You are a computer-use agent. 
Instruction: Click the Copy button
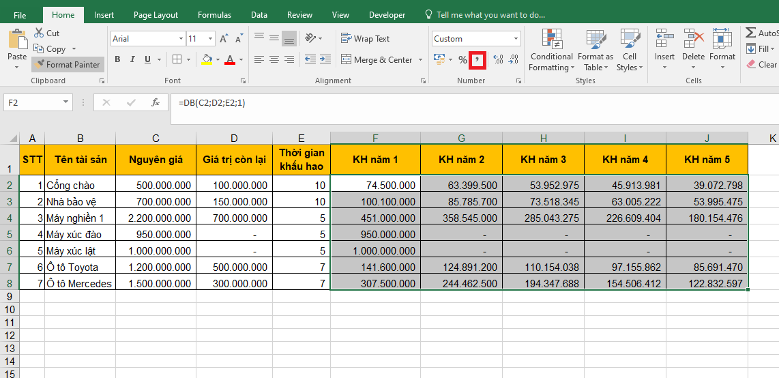(50, 49)
